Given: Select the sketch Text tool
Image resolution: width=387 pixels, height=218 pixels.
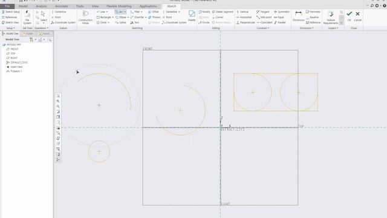Looking at the screenshot, I should pyautogui.click(x=134, y=22).
